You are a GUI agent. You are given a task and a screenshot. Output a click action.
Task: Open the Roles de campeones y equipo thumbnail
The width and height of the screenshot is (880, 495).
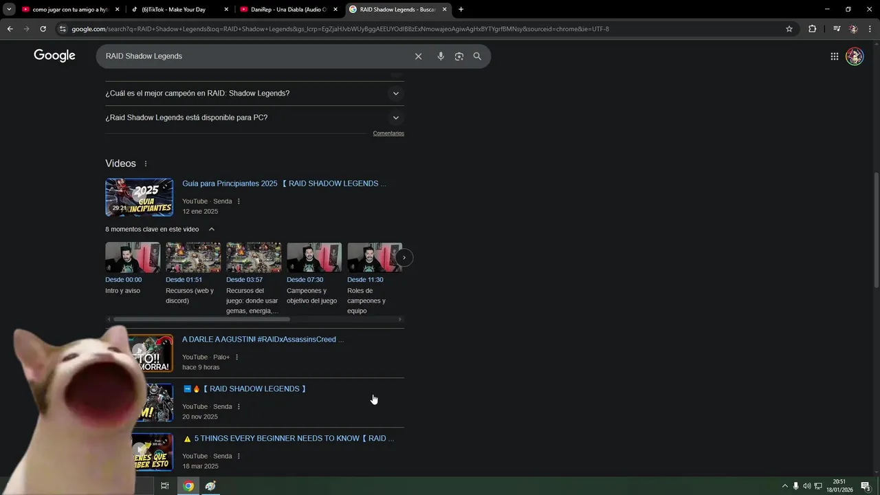375,257
